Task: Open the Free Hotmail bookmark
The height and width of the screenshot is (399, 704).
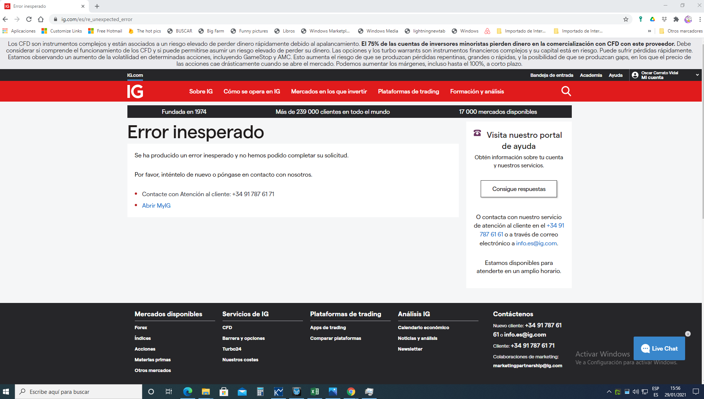Action: (105, 31)
